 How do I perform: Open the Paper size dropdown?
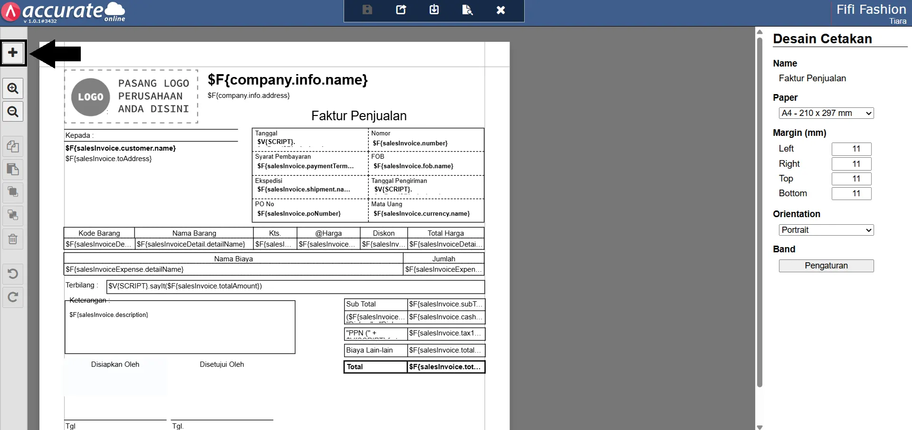click(826, 113)
